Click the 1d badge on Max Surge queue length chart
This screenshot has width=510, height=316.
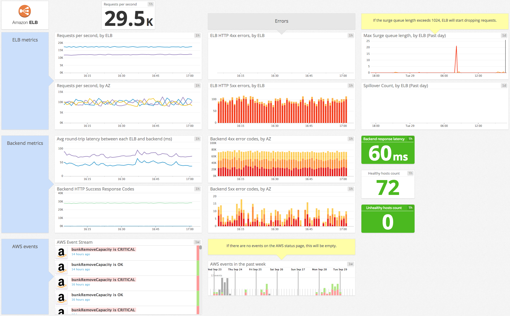tap(504, 35)
